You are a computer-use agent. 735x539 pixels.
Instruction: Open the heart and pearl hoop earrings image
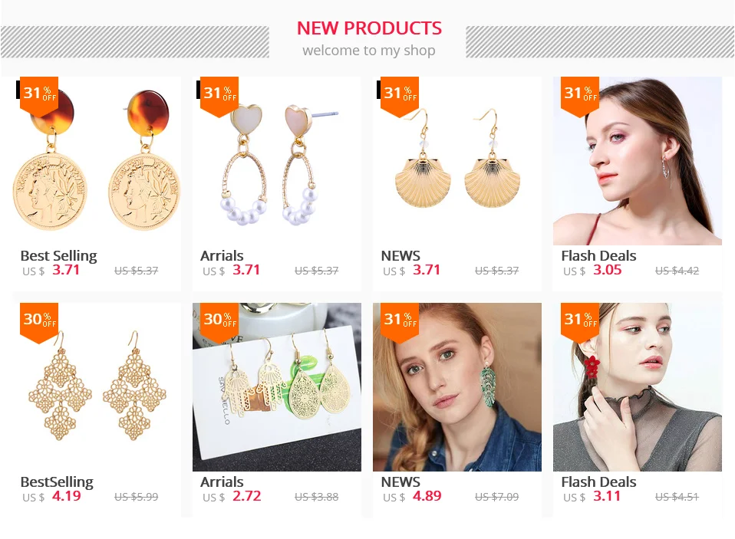pyautogui.click(x=276, y=160)
